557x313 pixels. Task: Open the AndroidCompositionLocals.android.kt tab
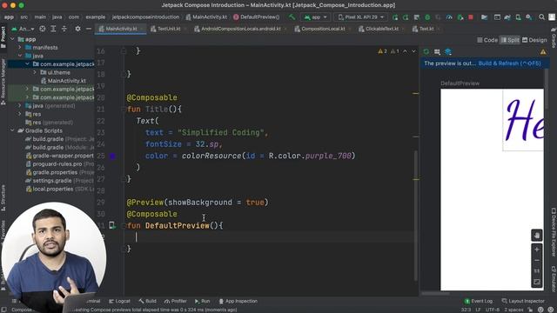tap(240, 29)
